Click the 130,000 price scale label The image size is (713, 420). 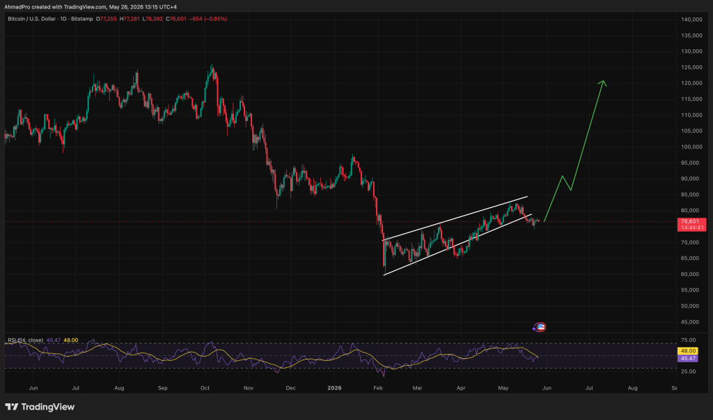(691, 51)
